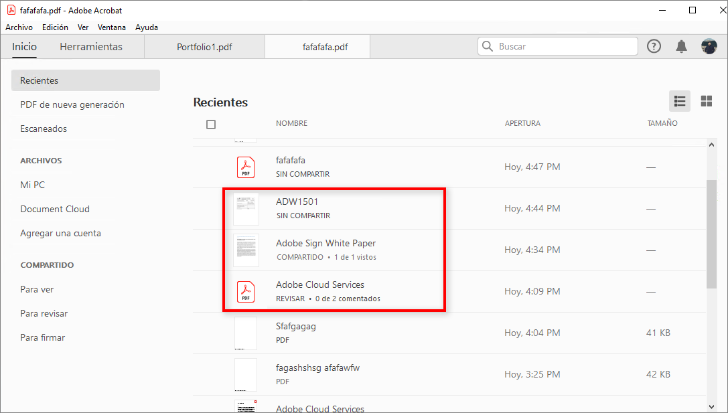Click PDF icon of Adobe Cloud Services 4:09 PM
The image size is (728, 413).
pos(246,291)
